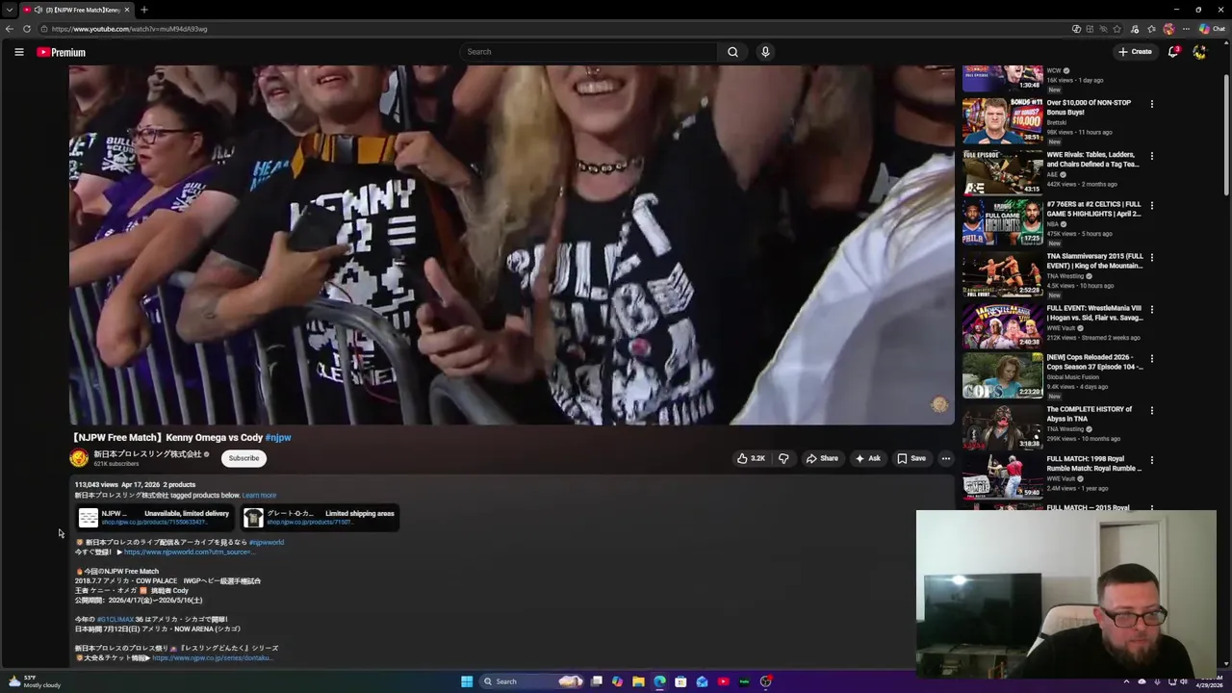1232x693 pixels.
Task: Open the NJPW channel avatar
Action: 79,458
